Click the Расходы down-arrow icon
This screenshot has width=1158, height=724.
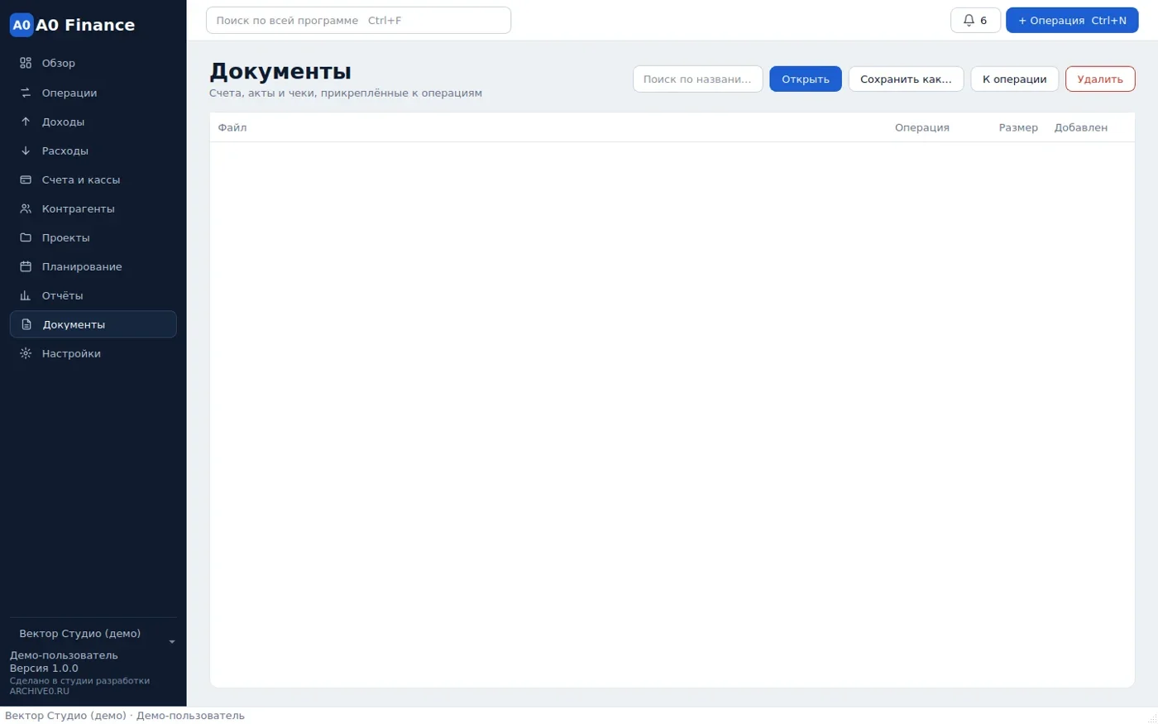(26, 151)
